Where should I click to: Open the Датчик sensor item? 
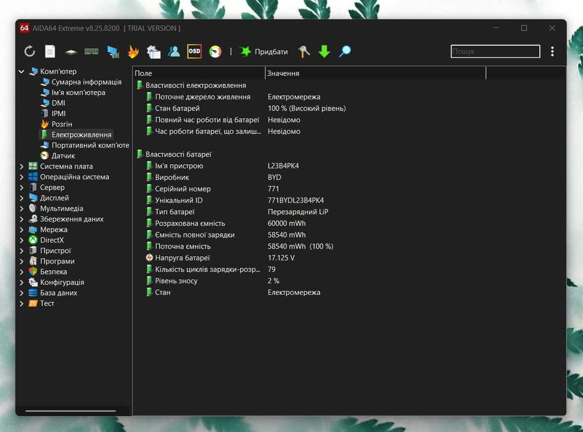(x=63, y=156)
